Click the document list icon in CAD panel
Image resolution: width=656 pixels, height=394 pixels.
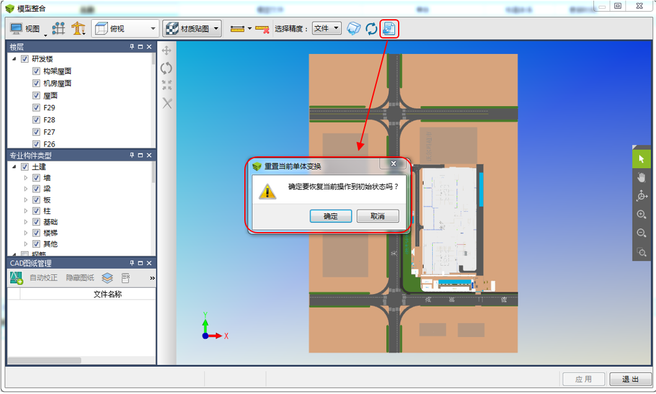point(125,277)
